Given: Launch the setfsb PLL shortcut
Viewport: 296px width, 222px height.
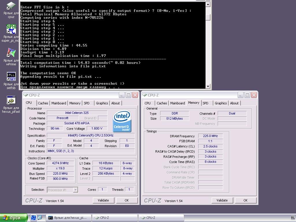Looking at the screenshot, I should click(11, 81).
